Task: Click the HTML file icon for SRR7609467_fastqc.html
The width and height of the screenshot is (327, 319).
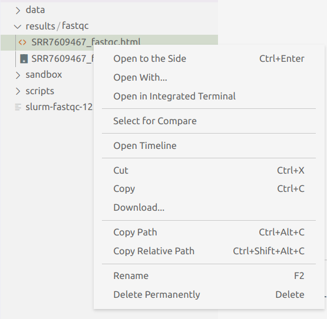Action: (22, 42)
